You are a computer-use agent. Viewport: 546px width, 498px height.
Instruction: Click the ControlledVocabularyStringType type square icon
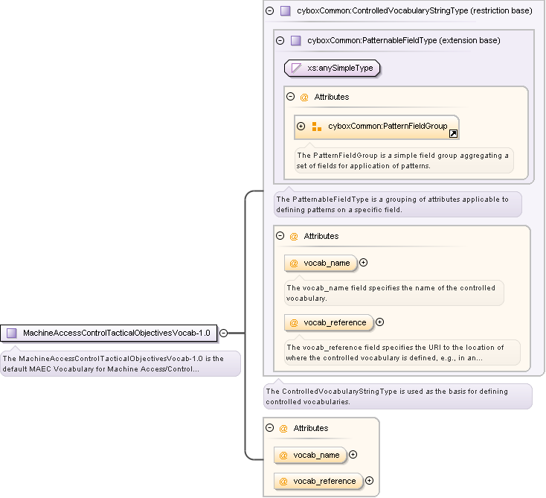[285, 11]
